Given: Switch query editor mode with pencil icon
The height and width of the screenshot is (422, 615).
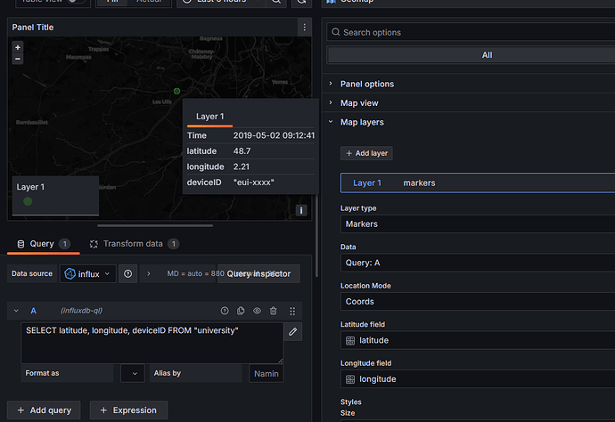Looking at the screenshot, I should pos(292,332).
